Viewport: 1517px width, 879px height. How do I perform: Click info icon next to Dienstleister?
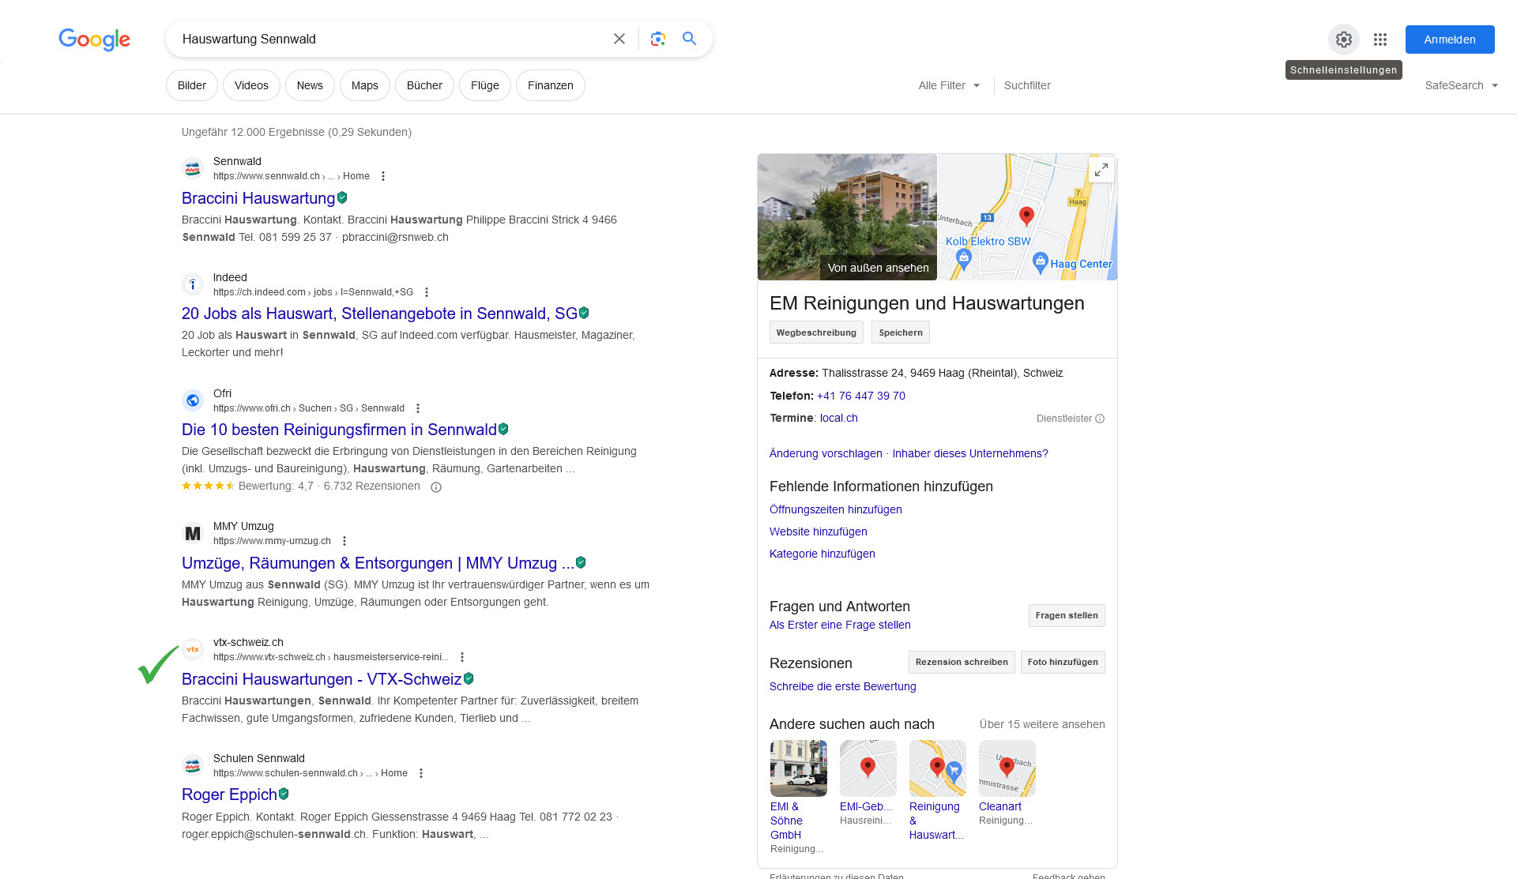(1100, 419)
